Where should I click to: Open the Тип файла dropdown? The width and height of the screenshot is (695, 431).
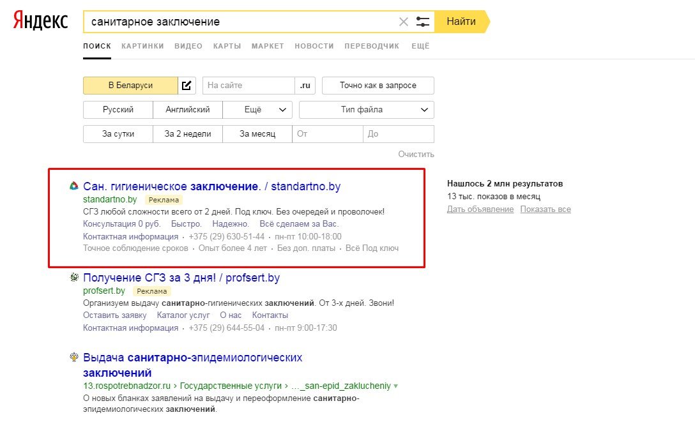coord(367,110)
